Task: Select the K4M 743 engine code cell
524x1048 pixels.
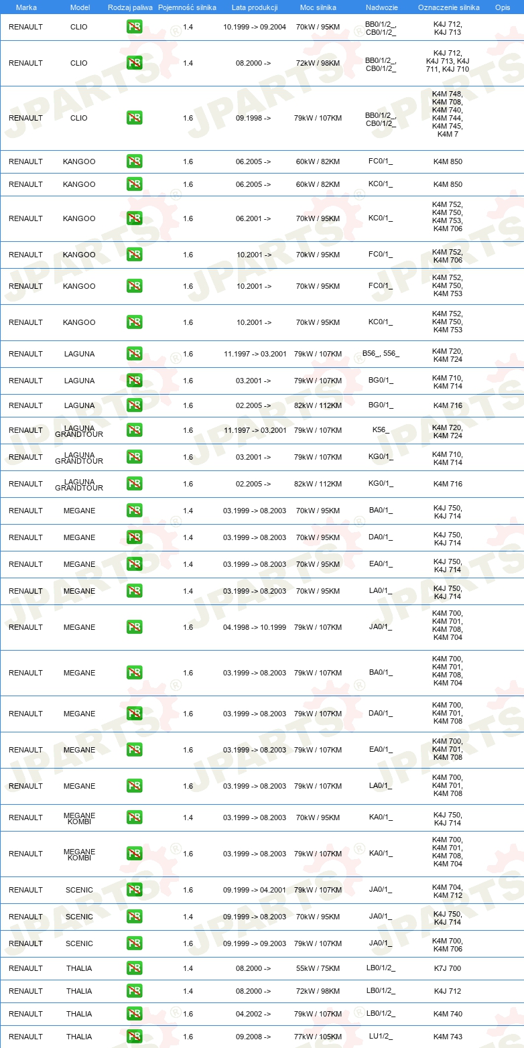Action: point(448,1037)
